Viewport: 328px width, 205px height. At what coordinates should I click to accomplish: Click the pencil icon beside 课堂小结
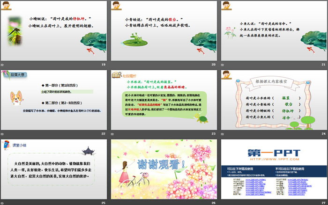point(7,145)
